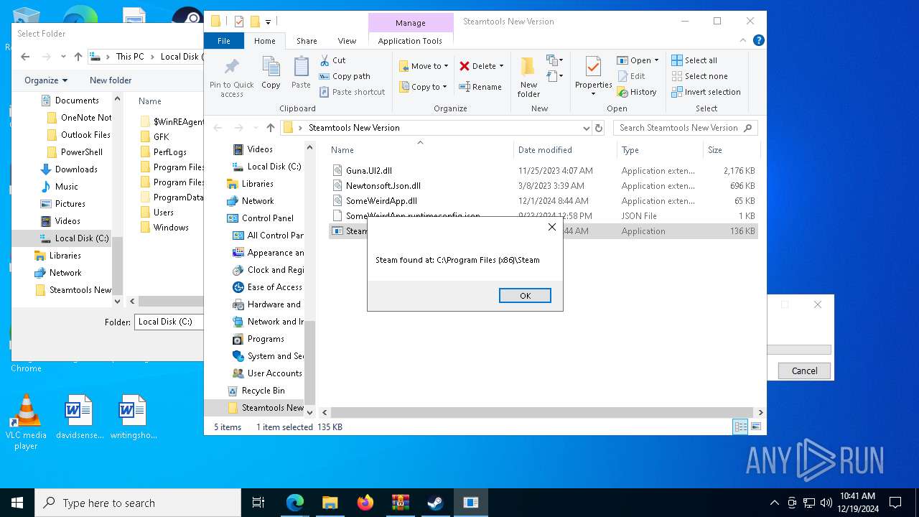Switch to the Share ribbon tab

(307, 41)
